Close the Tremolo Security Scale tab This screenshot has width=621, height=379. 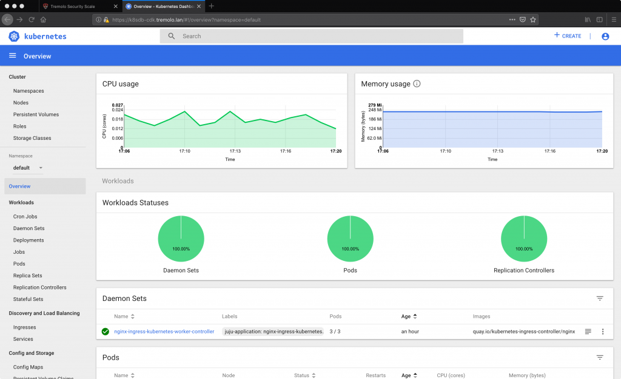point(115,6)
